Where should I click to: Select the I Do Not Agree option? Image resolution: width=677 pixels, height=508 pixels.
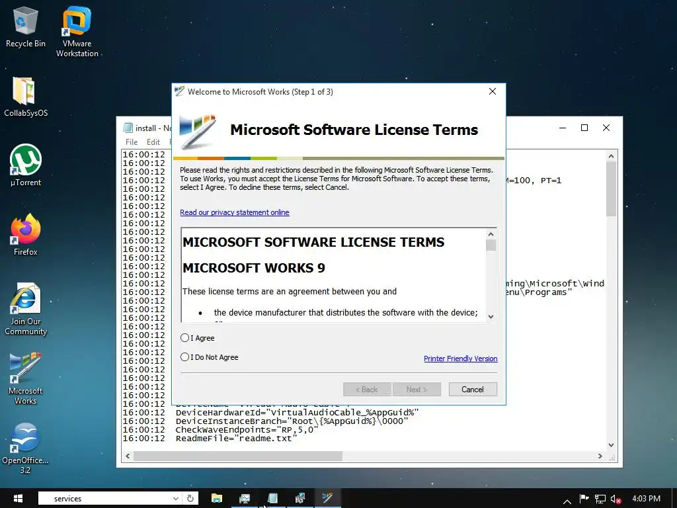coord(185,357)
